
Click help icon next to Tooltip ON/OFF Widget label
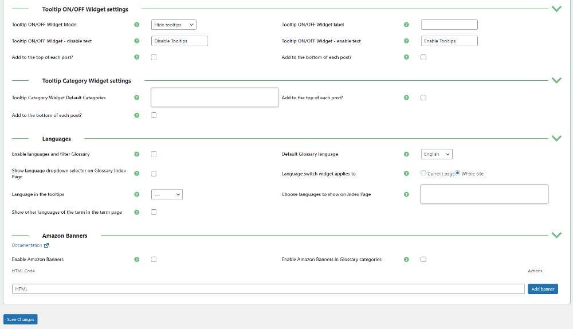pyautogui.click(x=406, y=25)
